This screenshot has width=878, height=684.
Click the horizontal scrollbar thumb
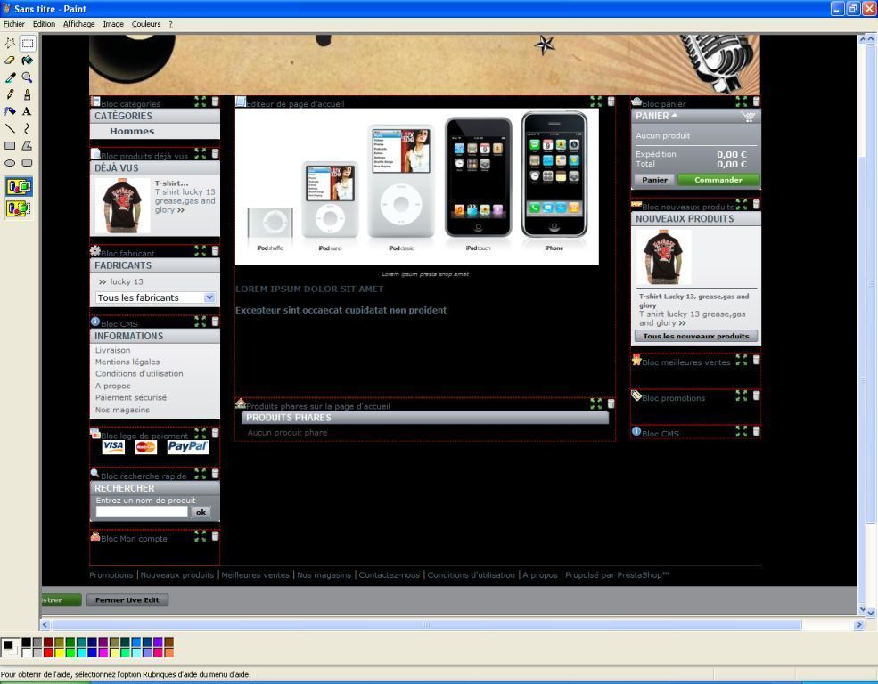point(427,624)
